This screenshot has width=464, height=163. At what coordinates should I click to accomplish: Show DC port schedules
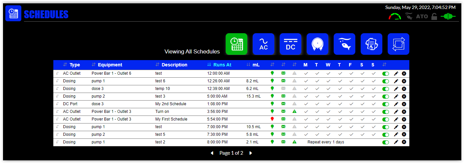[290, 44]
